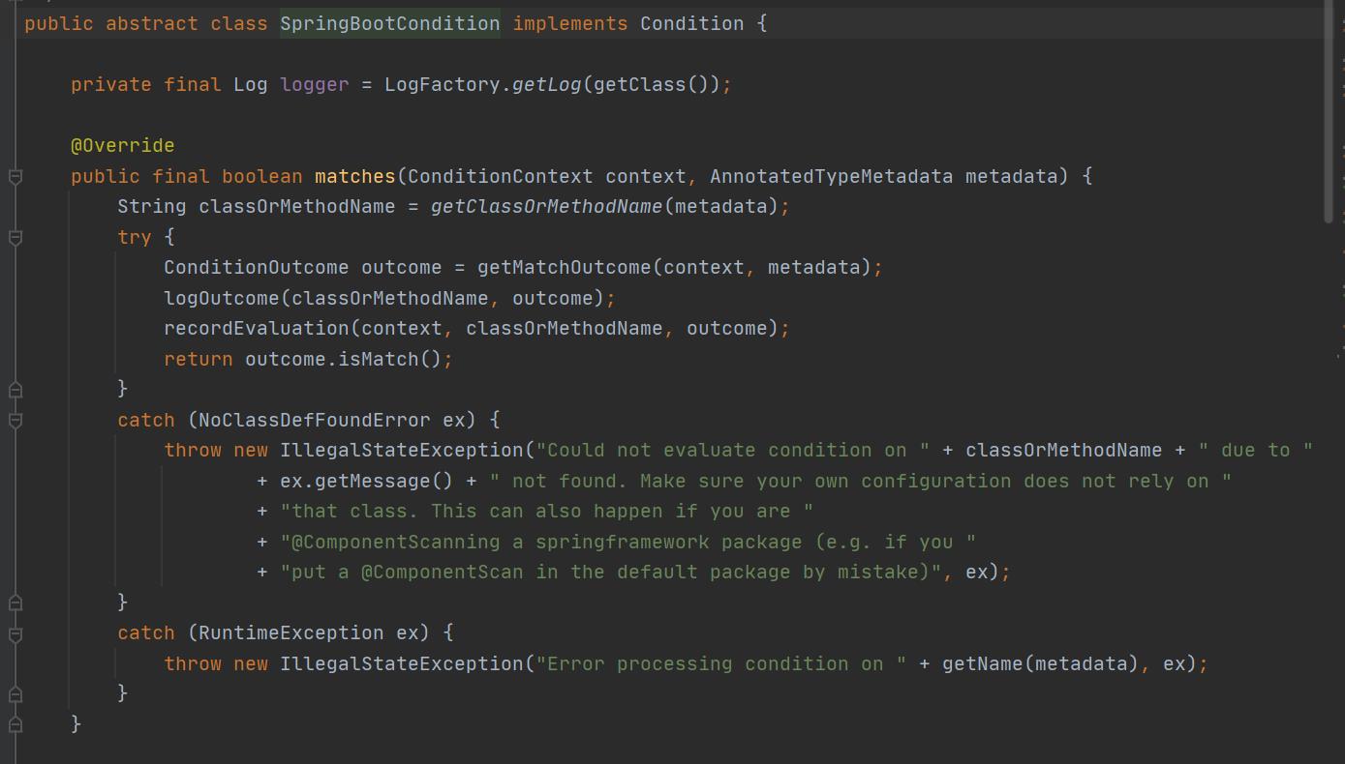Click the 'abstract' keyword in class declaration
This screenshot has width=1345, height=764.
click(152, 23)
